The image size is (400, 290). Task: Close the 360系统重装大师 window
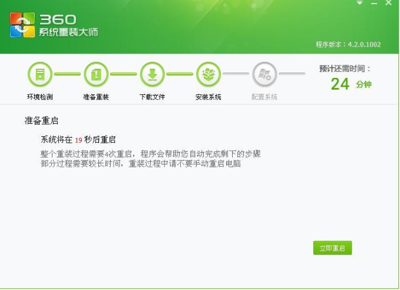coord(389,3)
